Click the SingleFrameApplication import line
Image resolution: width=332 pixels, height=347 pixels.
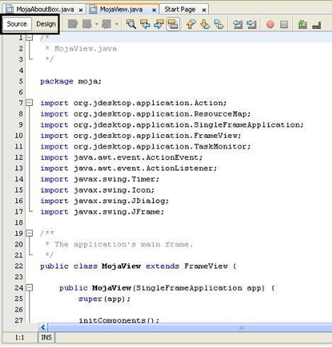click(x=172, y=125)
